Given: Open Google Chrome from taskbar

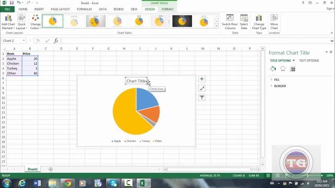Looking at the screenshot, I should click(x=68, y=183).
